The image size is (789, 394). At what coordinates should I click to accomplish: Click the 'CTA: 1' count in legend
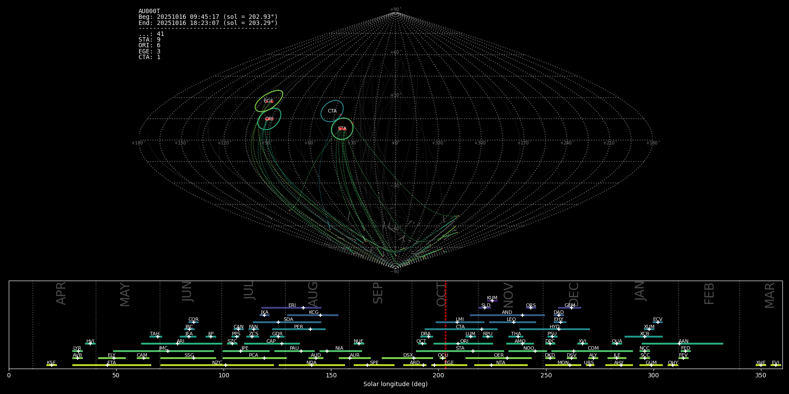point(149,57)
